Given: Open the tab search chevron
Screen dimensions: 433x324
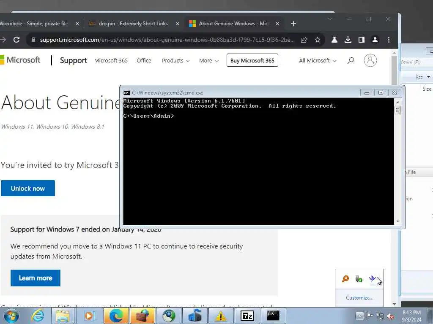Looking at the screenshot, I should coord(330,19).
